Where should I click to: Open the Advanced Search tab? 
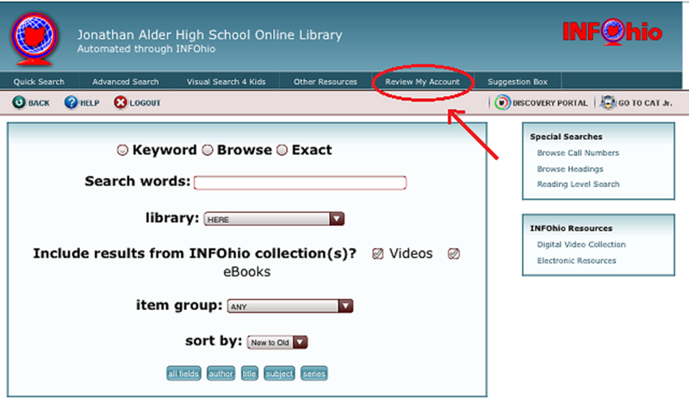125,82
